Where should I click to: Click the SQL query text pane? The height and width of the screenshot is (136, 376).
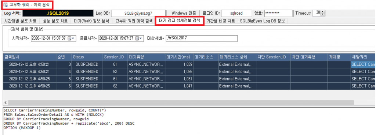189,122
